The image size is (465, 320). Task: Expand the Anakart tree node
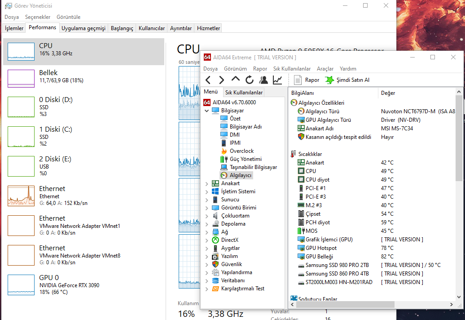207,184
